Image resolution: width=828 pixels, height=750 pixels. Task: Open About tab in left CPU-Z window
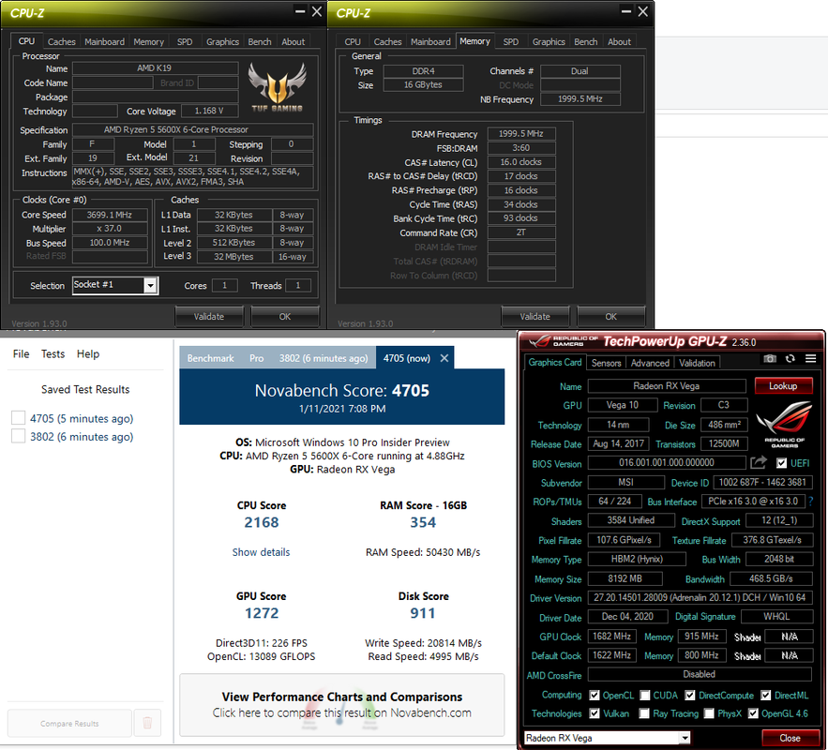point(293,41)
